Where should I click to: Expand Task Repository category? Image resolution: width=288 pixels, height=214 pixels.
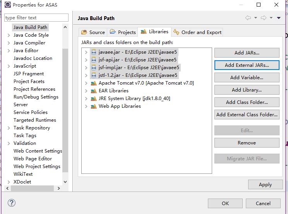[9, 128]
